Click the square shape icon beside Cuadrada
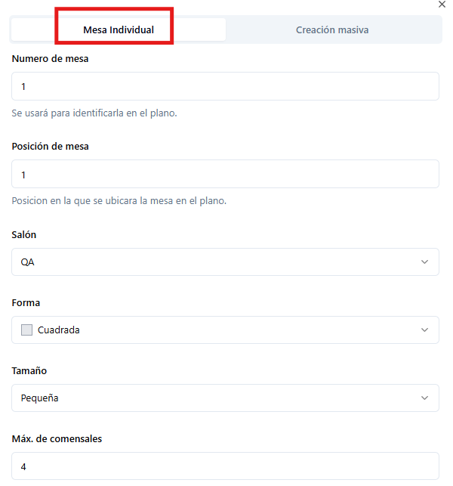453x486 pixels. click(27, 330)
